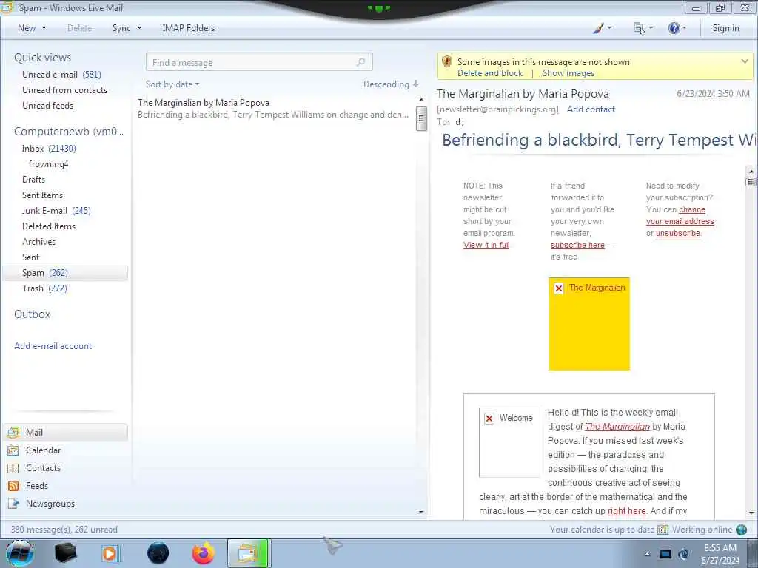Image resolution: width=758 pixels, height=568 pixels.
Task: Open the New dropdown arrow
Action: pos(44,28)
